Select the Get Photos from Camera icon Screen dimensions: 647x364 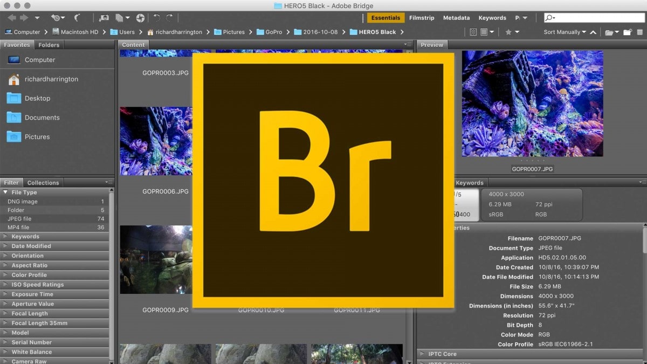pos(105,18)
